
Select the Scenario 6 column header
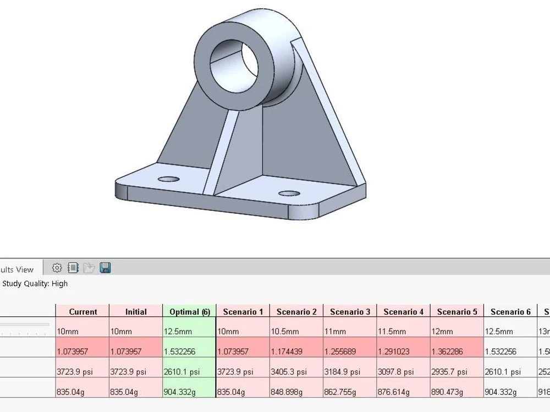510,311
